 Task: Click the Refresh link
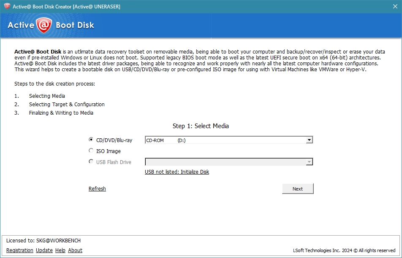(x=97, y=188)
